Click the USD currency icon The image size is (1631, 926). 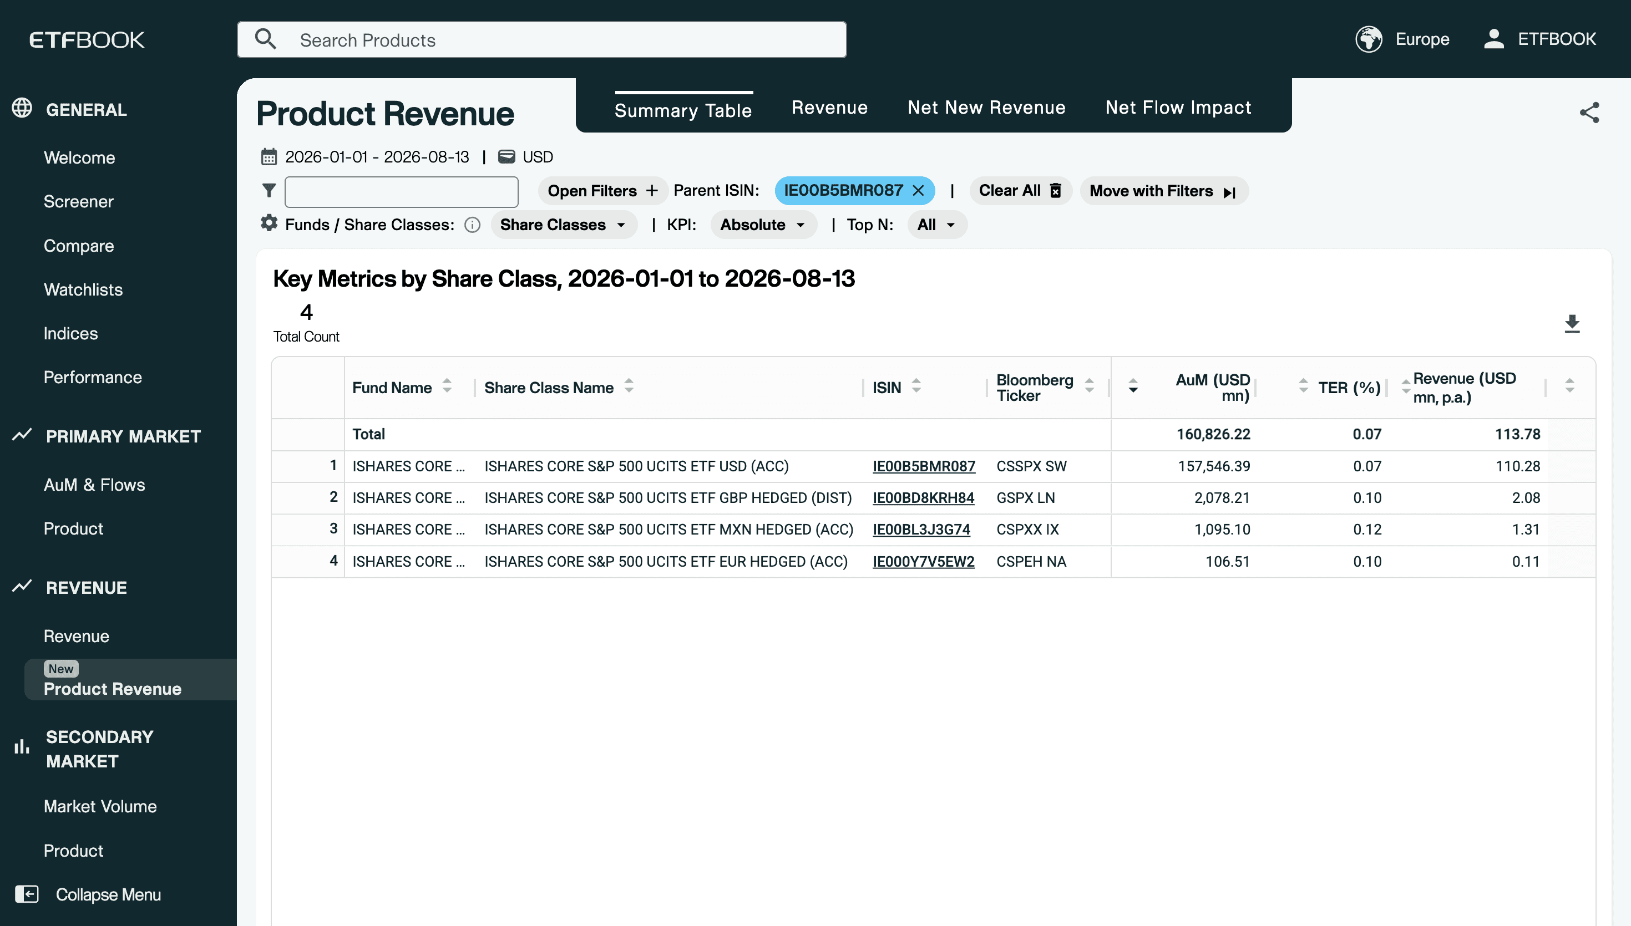point(506,156)
